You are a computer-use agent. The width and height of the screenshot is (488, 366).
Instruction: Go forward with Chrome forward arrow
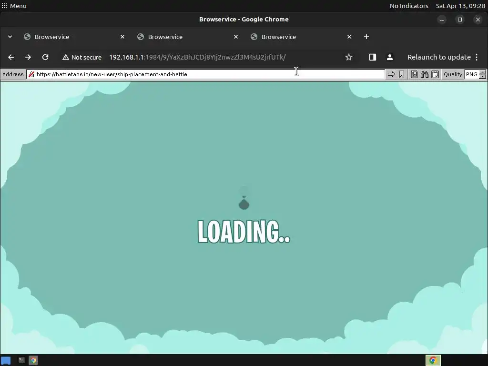click(28, 57)
